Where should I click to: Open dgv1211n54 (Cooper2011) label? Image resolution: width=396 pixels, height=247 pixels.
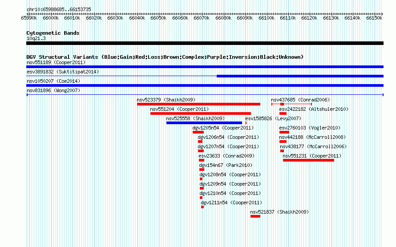pos(231,202)
